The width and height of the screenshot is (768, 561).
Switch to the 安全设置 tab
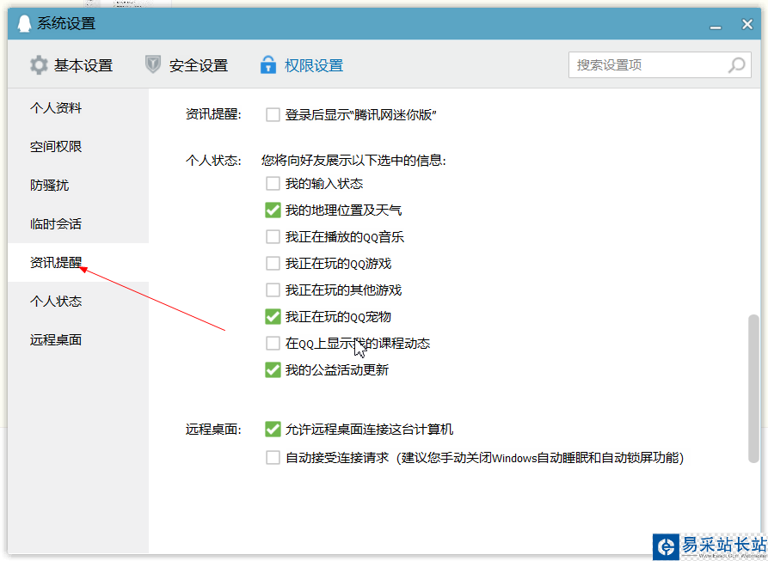(x=187, y=65)
